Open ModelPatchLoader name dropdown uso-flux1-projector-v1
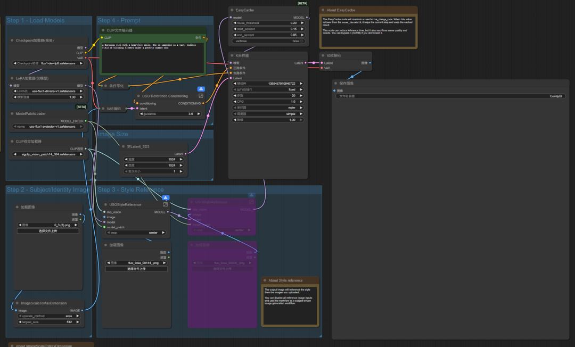575x347 pixels. [x=48, y=127]
